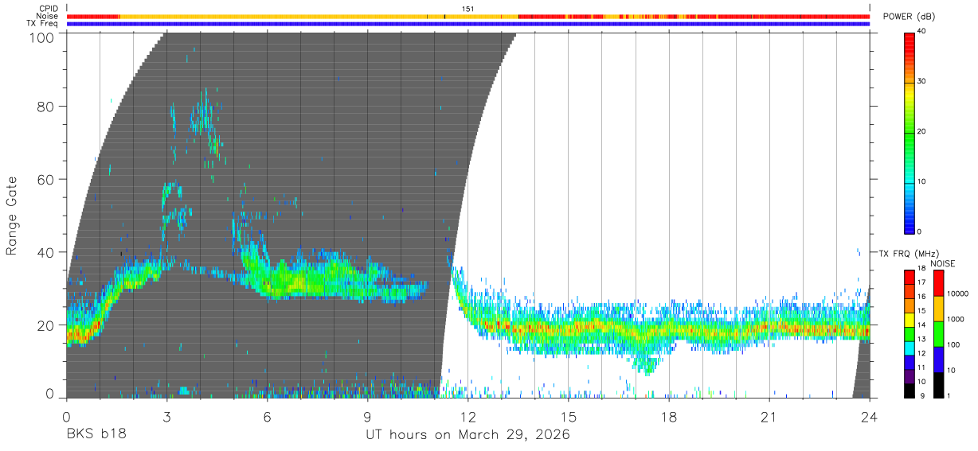
Task: Select the 30 tick on POWER color bar
Action: pos(923,81)
